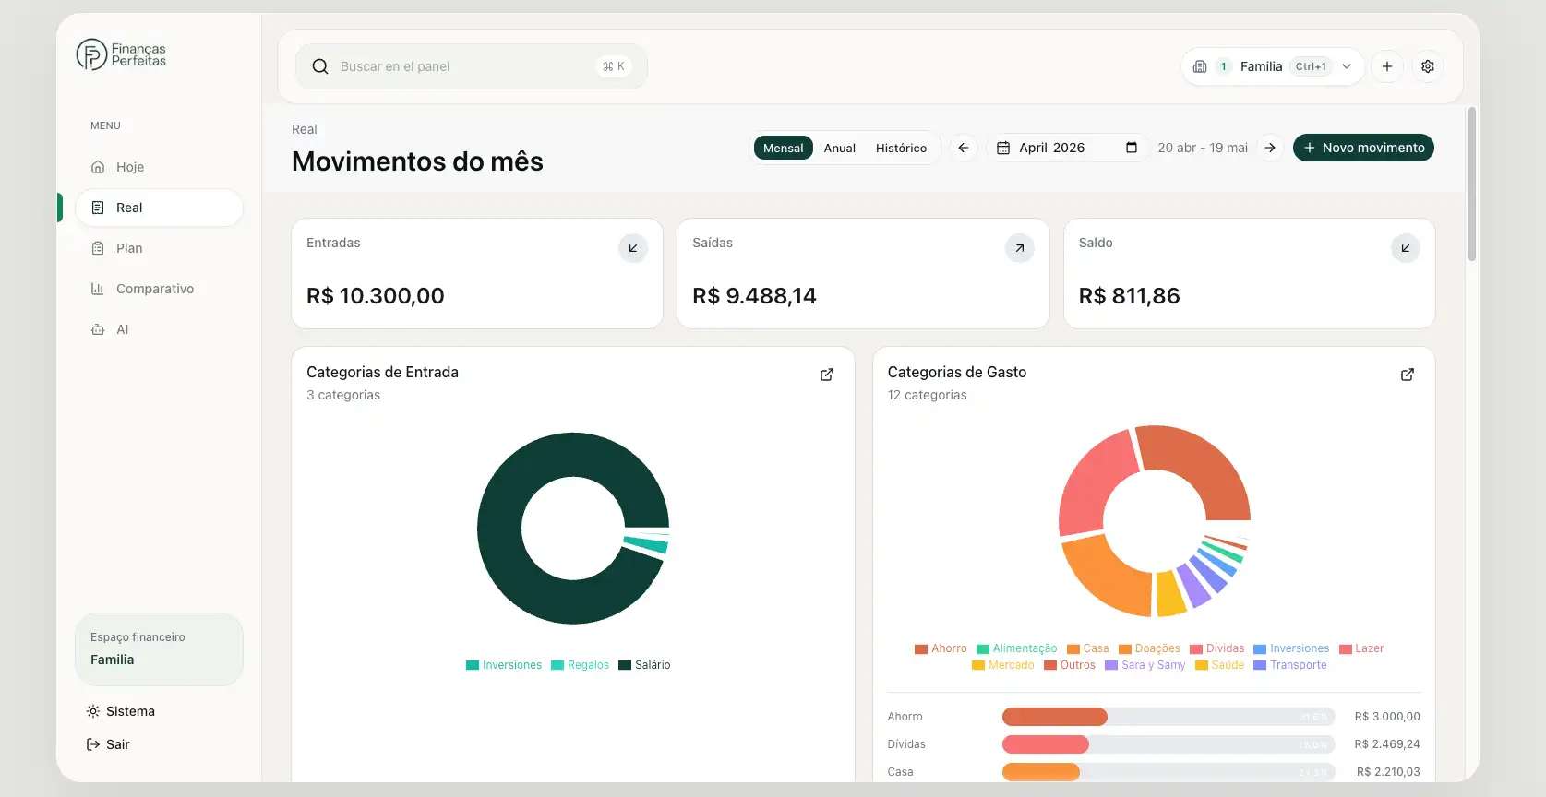Toggle Mercado legend item

point(1003,665)
